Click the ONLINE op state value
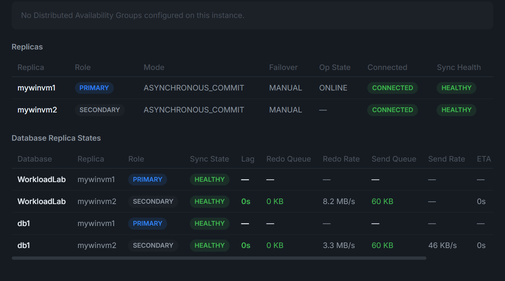 333,88
